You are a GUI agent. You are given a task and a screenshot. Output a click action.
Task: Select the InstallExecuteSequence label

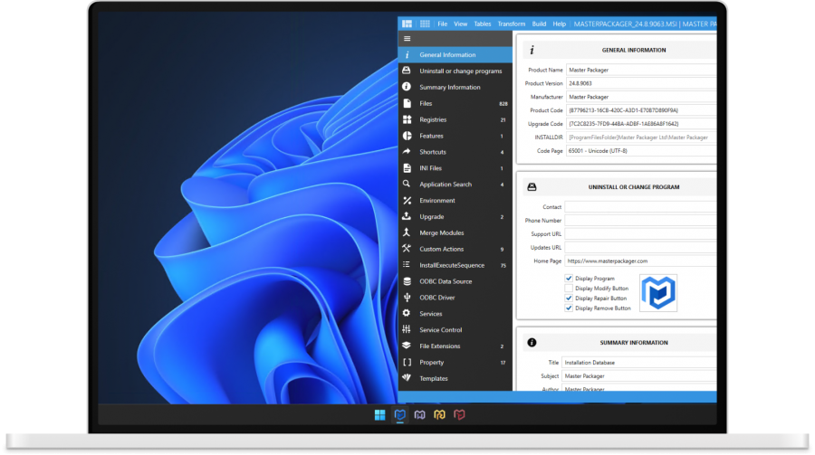[x=452, y=265]
